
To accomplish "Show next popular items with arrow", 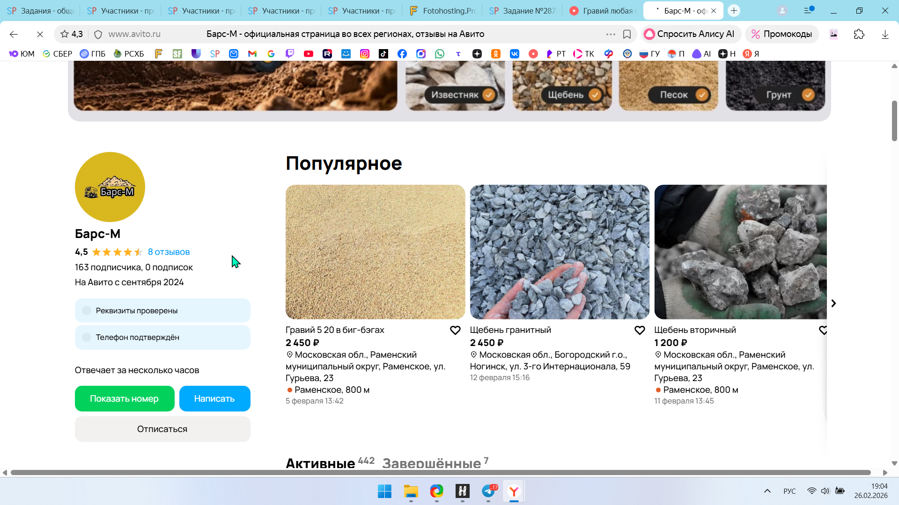I will tap(833, 303).
